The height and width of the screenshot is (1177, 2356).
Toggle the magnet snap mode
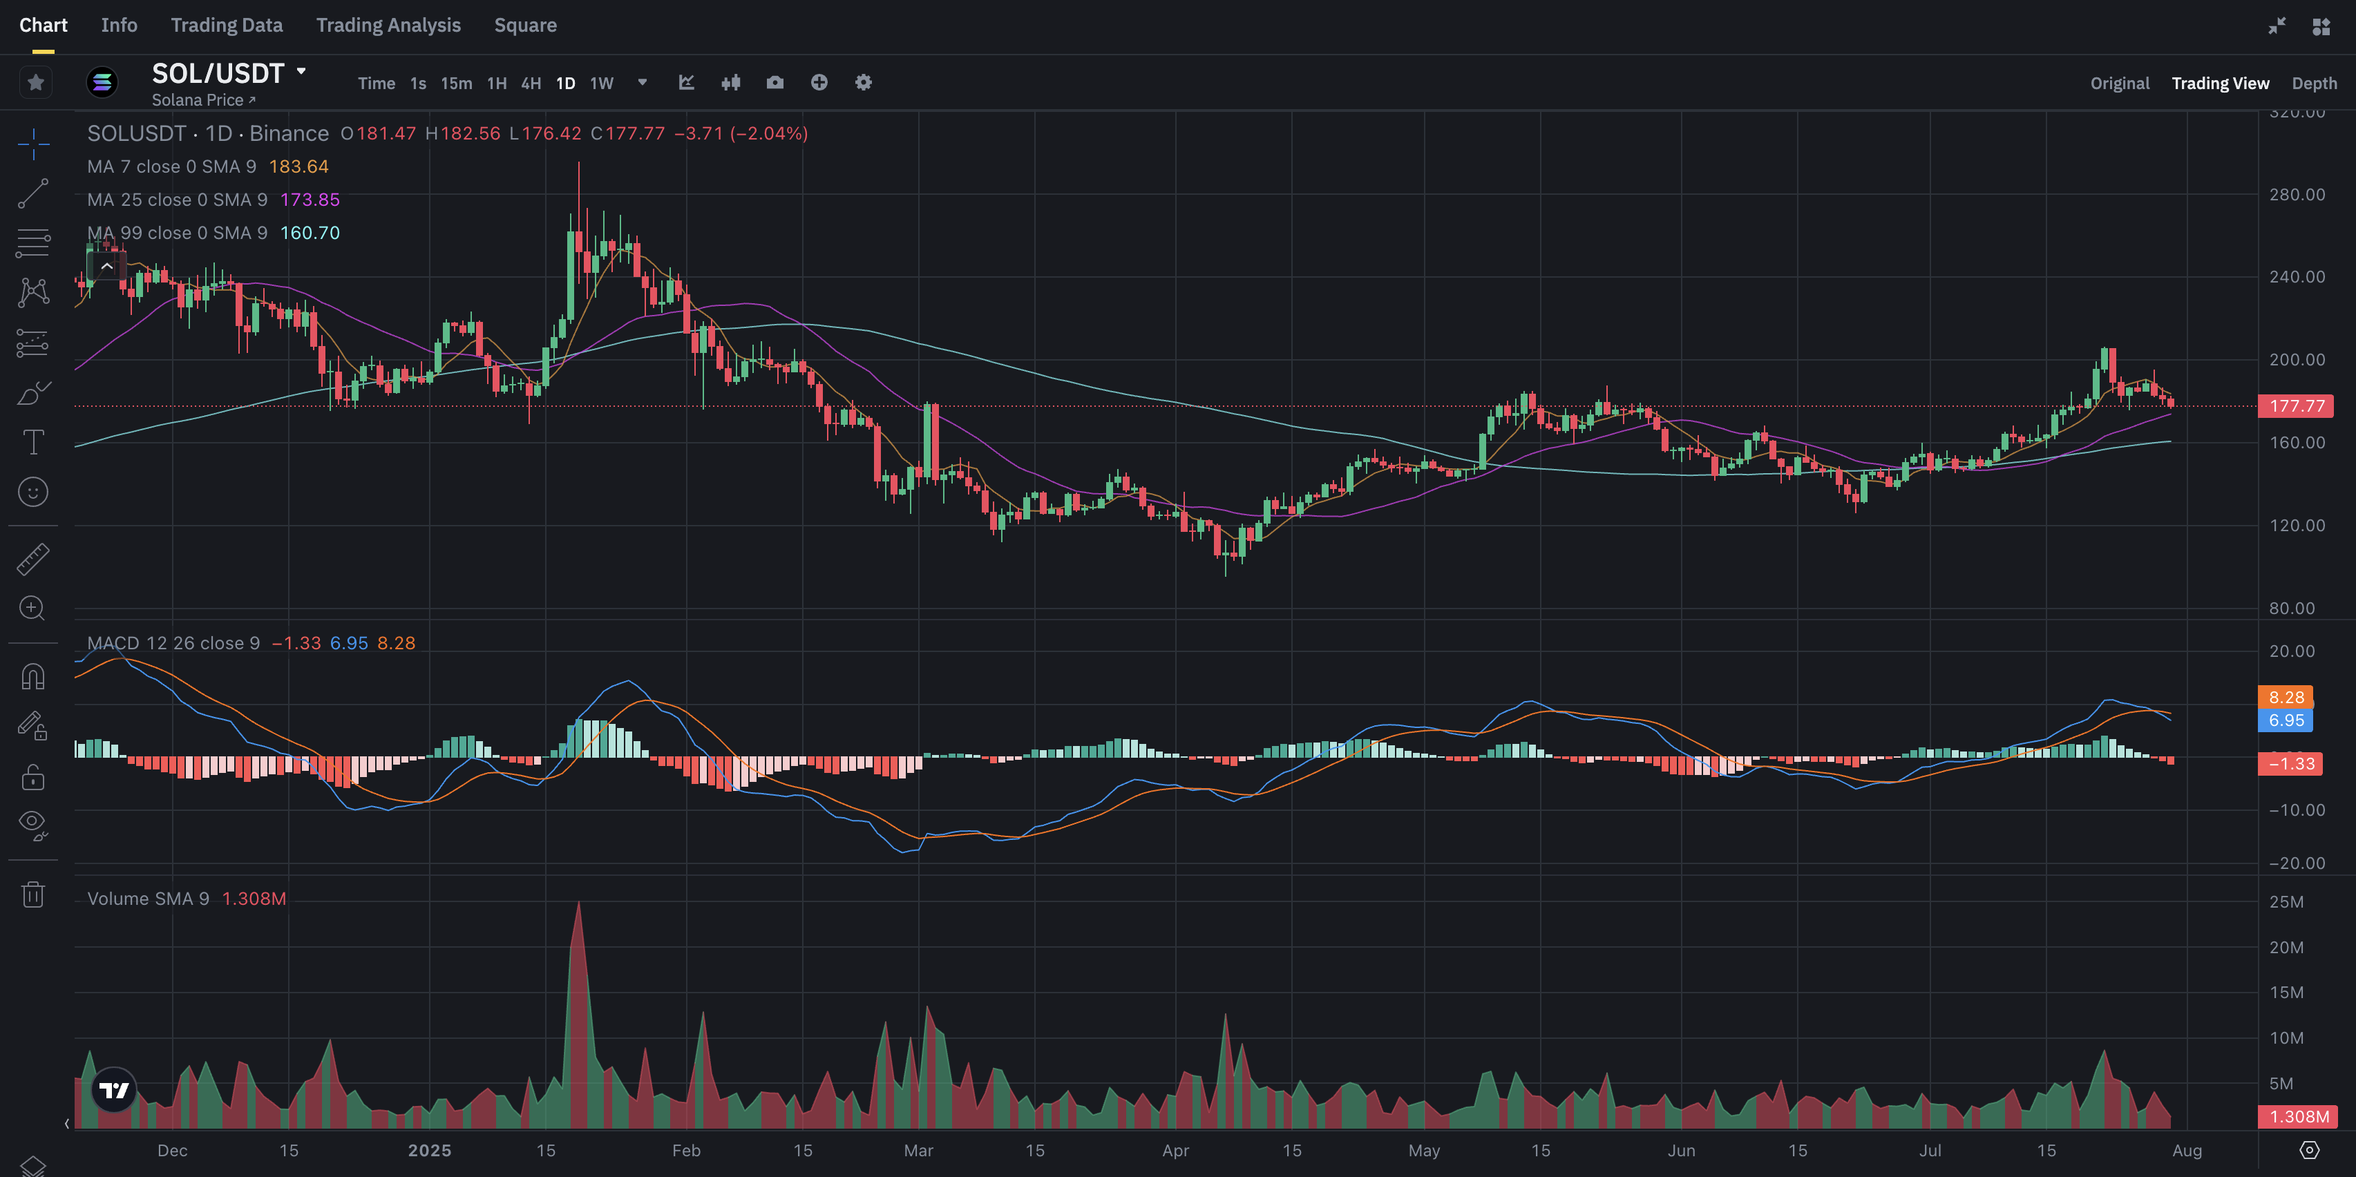[x=33, y=677]
